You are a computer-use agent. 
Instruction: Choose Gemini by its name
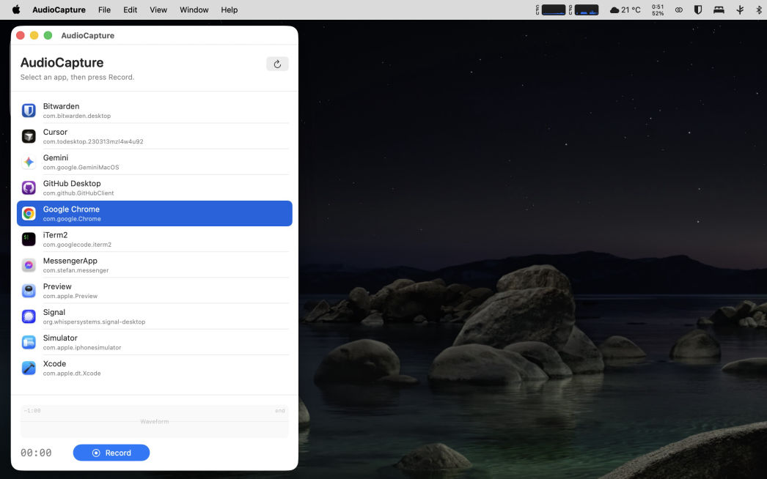pos(56,157)
